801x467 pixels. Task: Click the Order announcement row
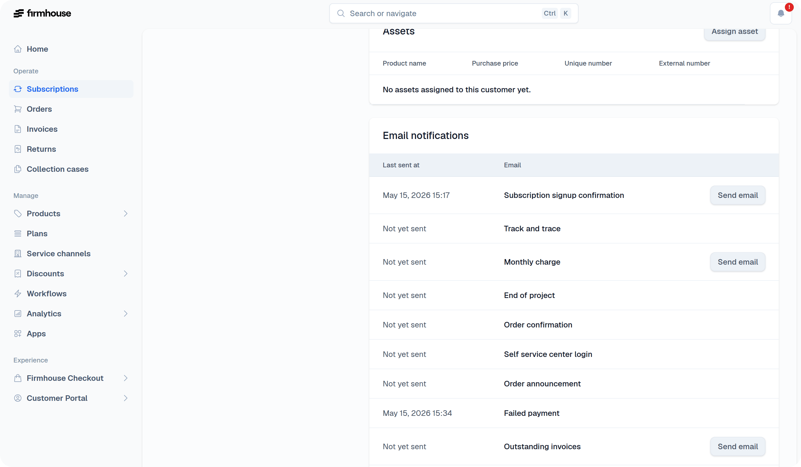pyautogui.click(x=574, y=384)
